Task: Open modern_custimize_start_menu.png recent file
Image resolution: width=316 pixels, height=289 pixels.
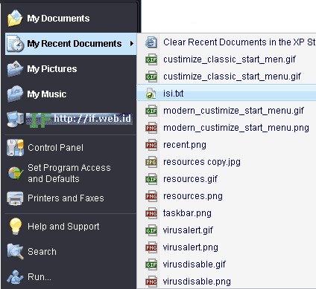Action: 227,128
